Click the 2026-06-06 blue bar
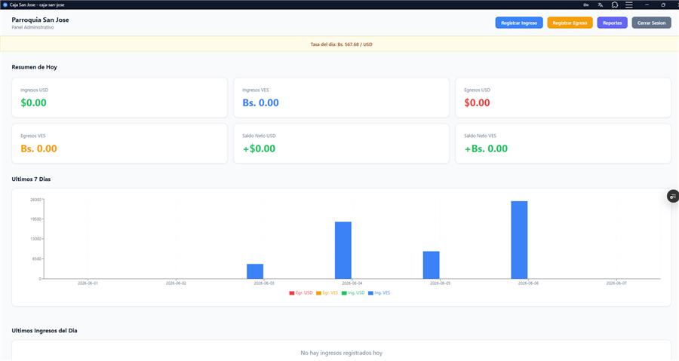679x361 pixels. (x=519, y=240)
